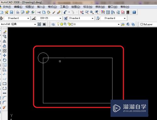Select the Array tool
Viewport: 157px width, 120px height.
pos(5,51)
